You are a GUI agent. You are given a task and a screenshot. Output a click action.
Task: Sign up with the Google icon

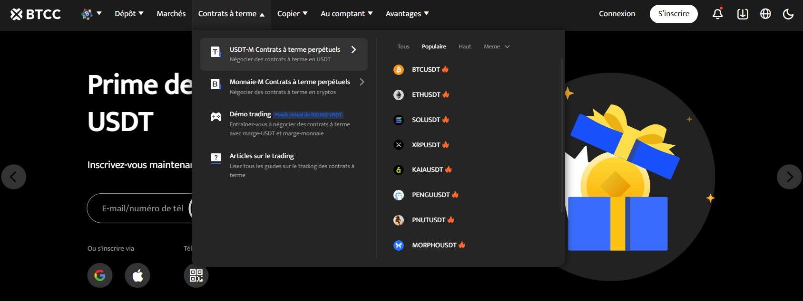99,275
